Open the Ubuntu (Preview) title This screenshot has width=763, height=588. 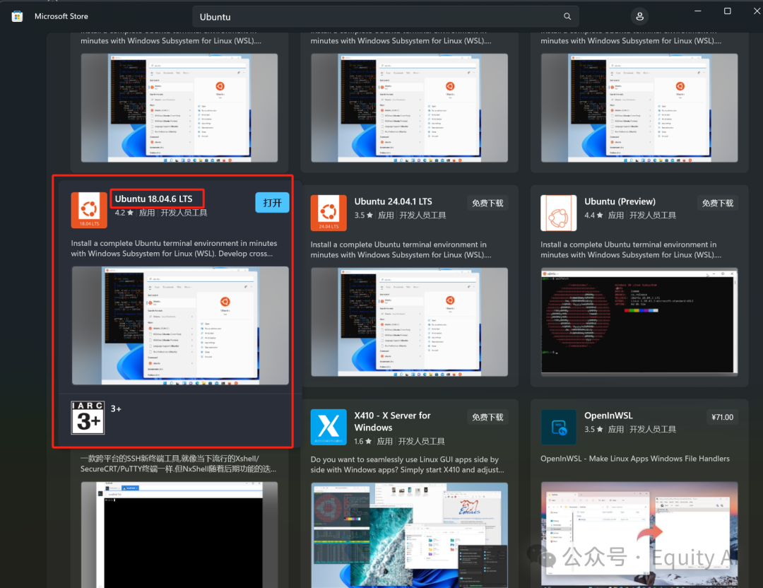point(620,201)
